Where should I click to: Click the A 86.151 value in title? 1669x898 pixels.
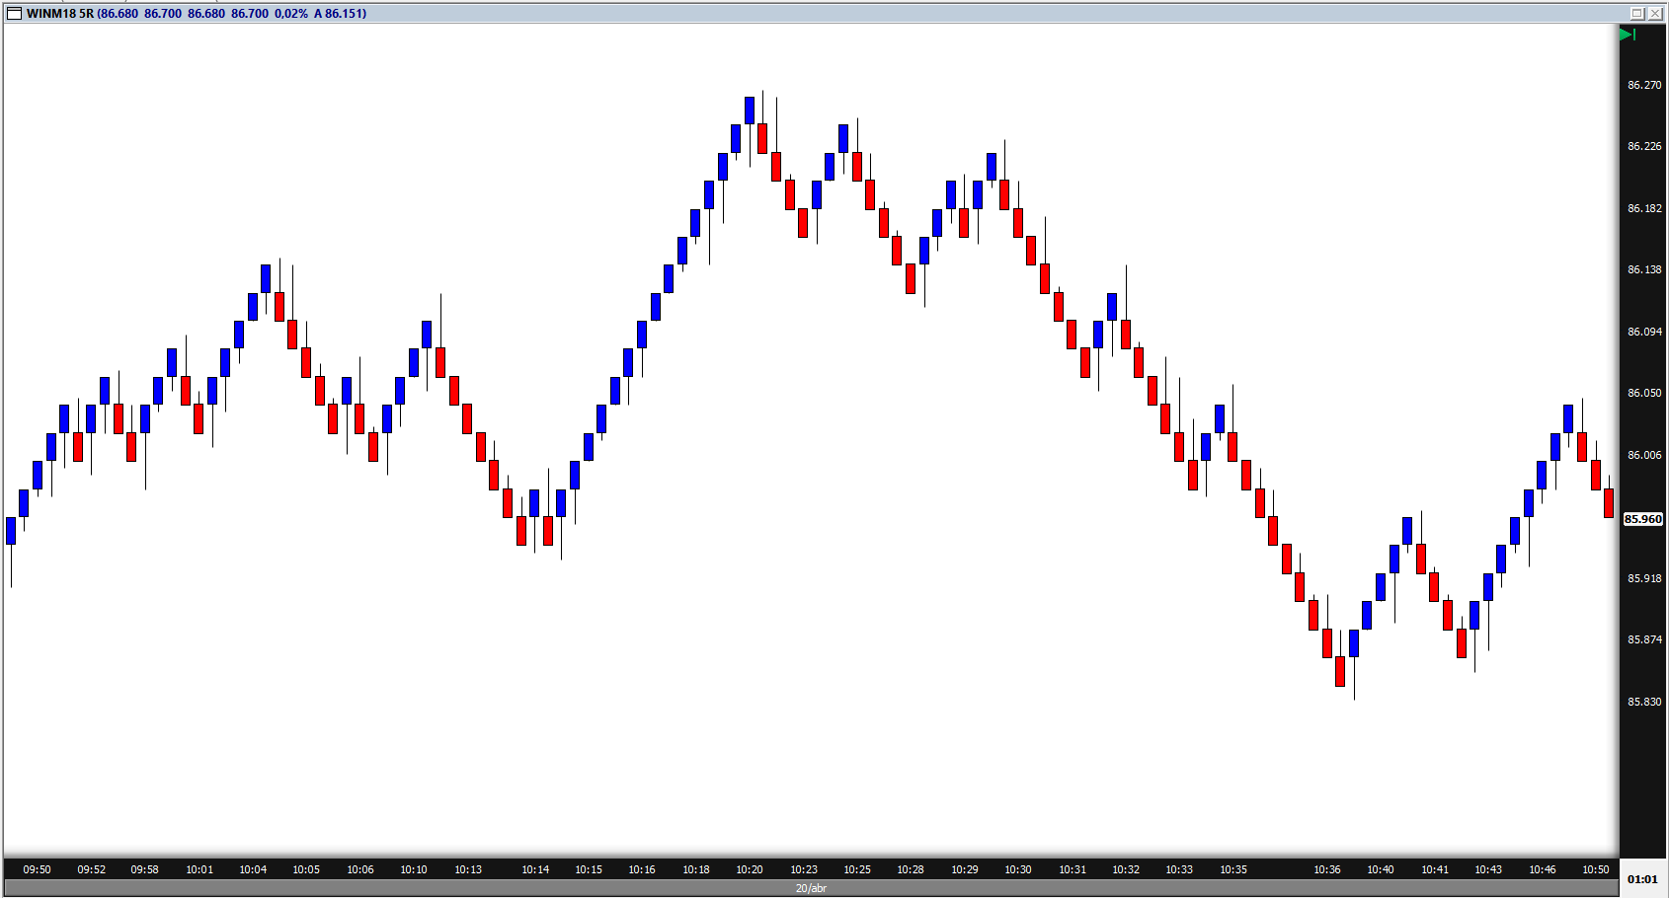tap(340, 14)
